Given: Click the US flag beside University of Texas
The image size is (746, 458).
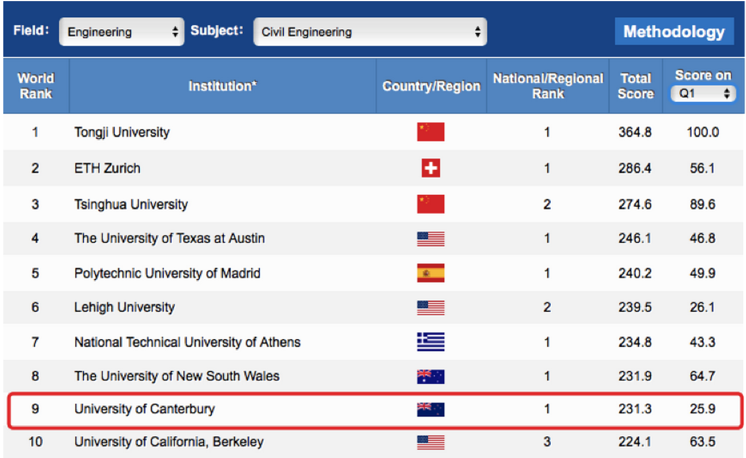Looking at the screenshot, I should coord(430,239).
